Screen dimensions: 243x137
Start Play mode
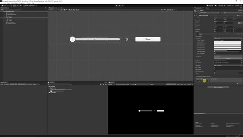(116, 6)
